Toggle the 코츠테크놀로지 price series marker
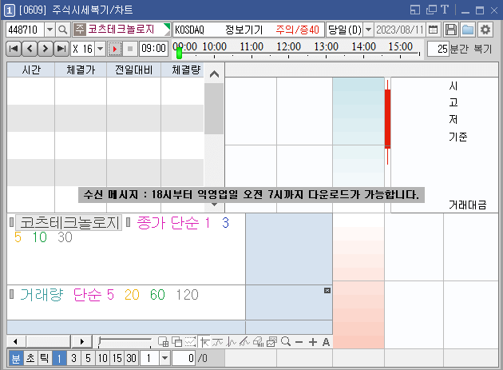 (x=11, y=222)
